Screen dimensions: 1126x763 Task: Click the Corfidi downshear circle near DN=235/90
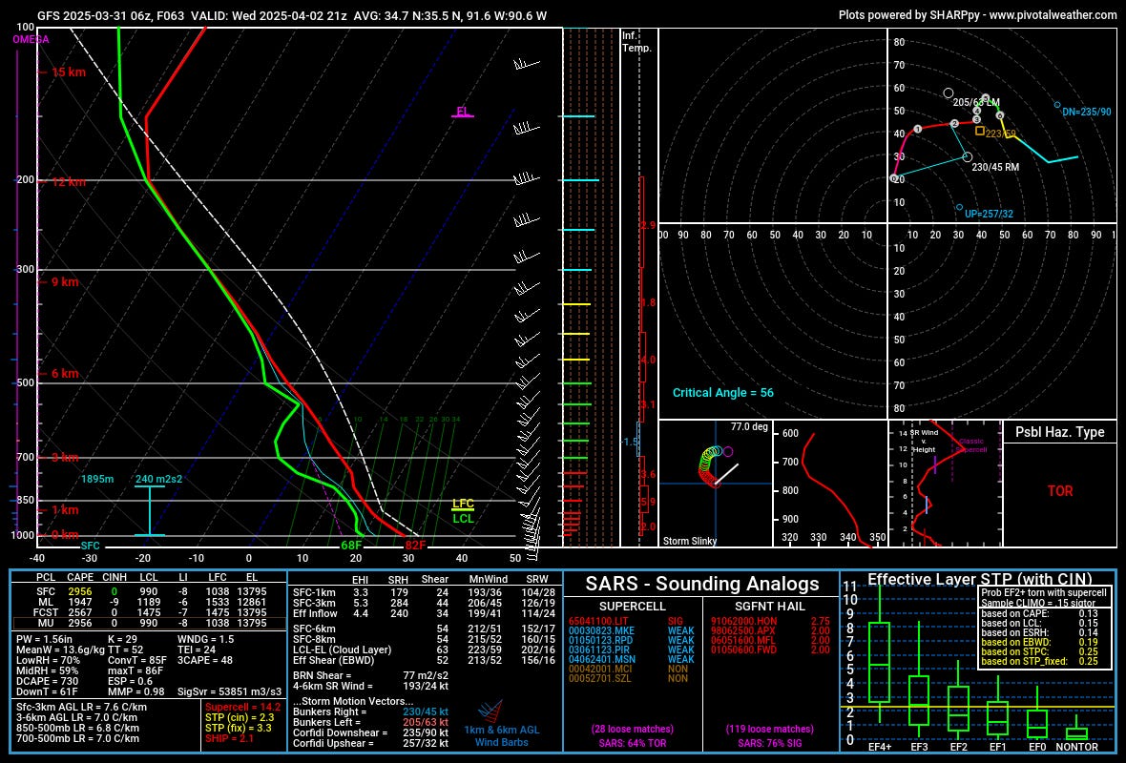tap(1057, 105)
